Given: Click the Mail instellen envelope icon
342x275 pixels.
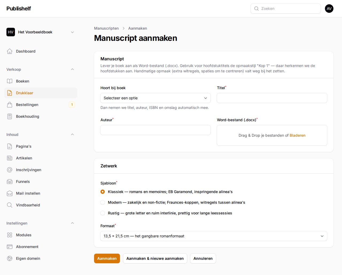Looking at the screenshot, I should [10, 193].
